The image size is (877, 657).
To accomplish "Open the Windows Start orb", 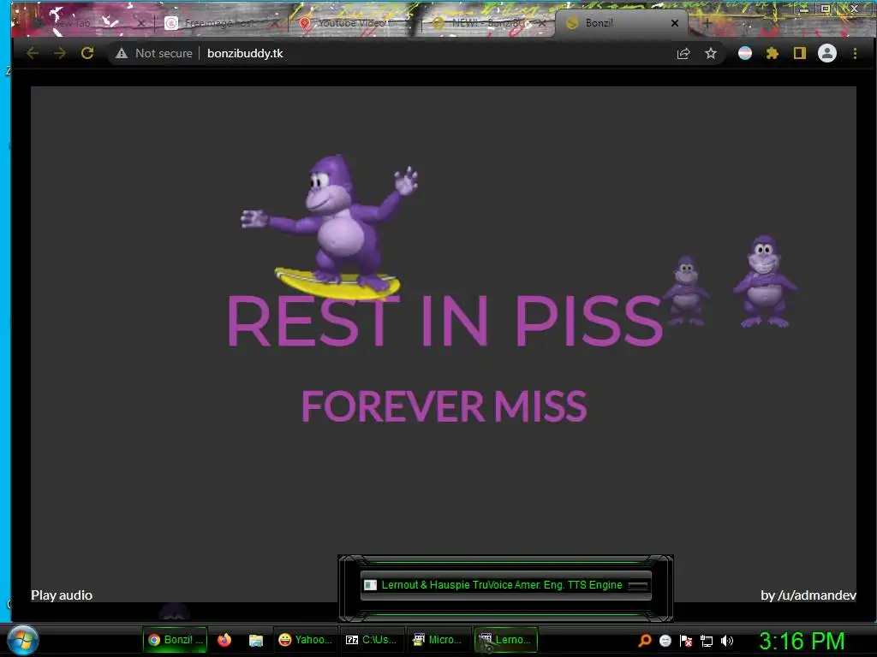I will pos(23,640).
